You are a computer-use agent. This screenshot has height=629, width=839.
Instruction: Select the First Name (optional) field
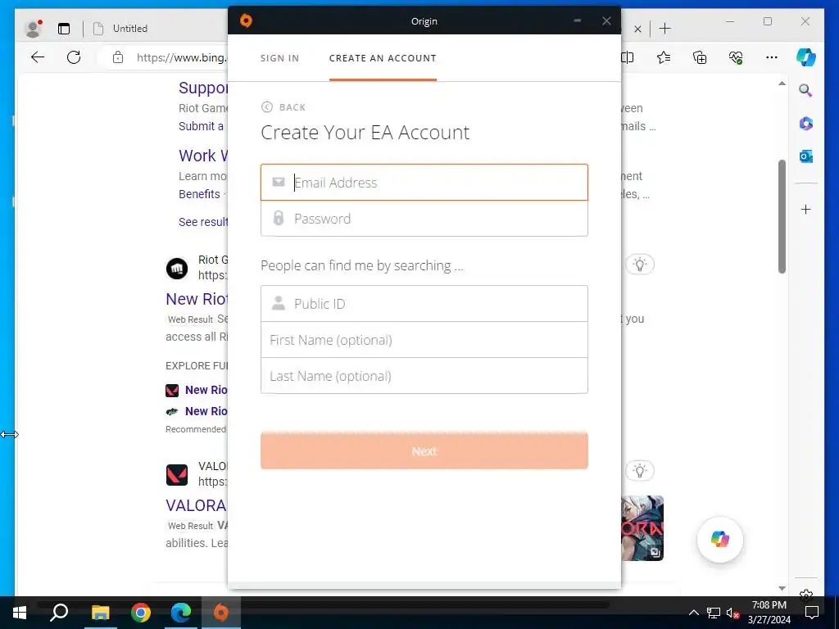424,340
